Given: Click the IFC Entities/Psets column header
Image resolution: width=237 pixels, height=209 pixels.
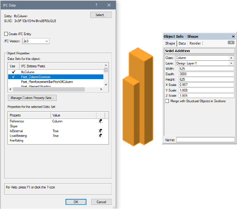Looking at the screenshot, I should 62,66.
